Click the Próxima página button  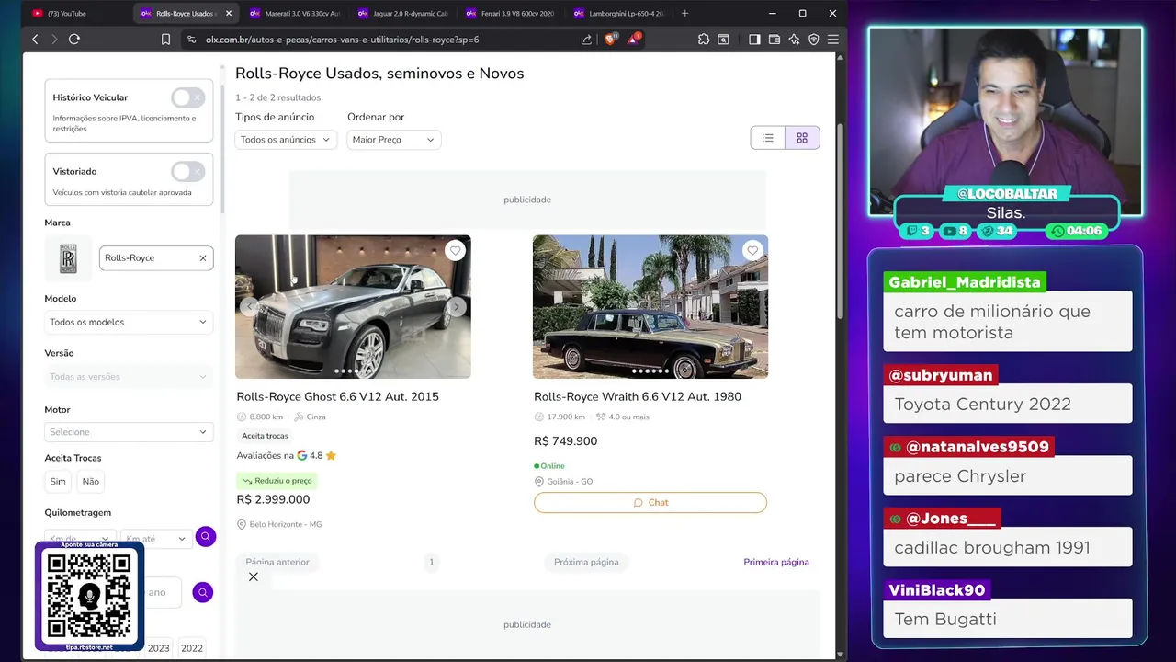pos(586,562)
